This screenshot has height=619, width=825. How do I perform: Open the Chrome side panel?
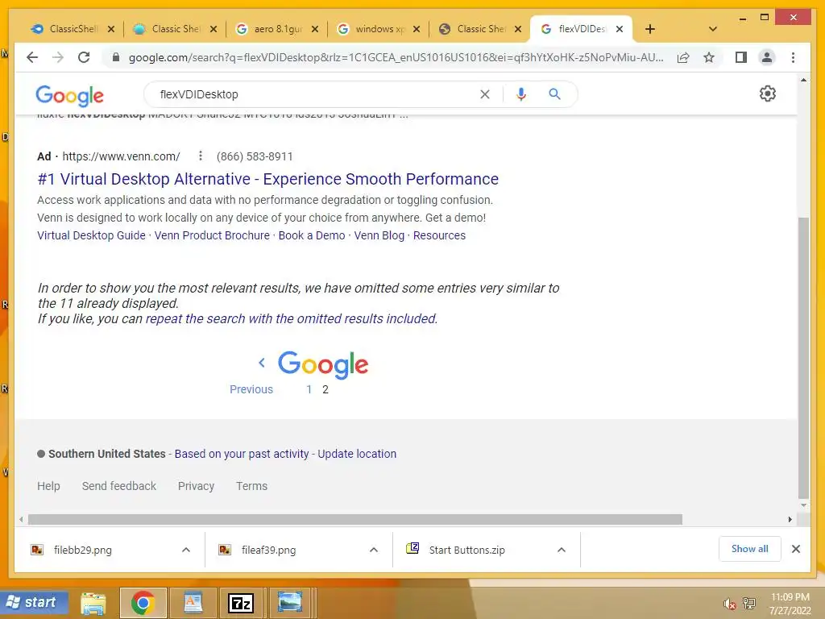(741, 57)
